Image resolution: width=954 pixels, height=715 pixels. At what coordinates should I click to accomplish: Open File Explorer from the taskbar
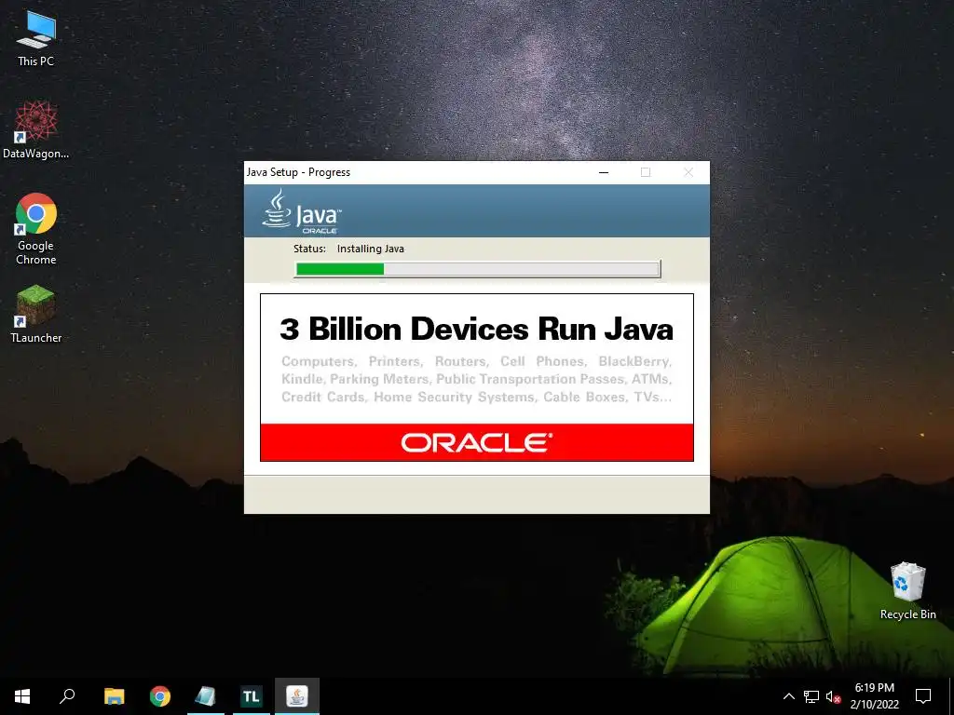coord(114,696)
